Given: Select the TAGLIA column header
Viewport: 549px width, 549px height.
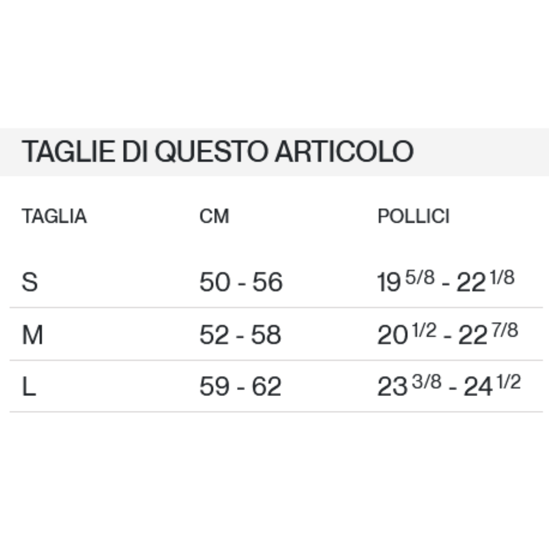Looking at the screenshot, I should point(54,216).
